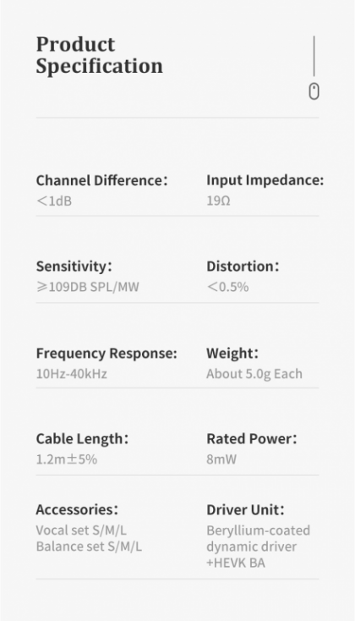Image resolution: width=355 pixels, height=621 pixels.
Task: Select the Input Impedance label
Action: click(265, 180)
